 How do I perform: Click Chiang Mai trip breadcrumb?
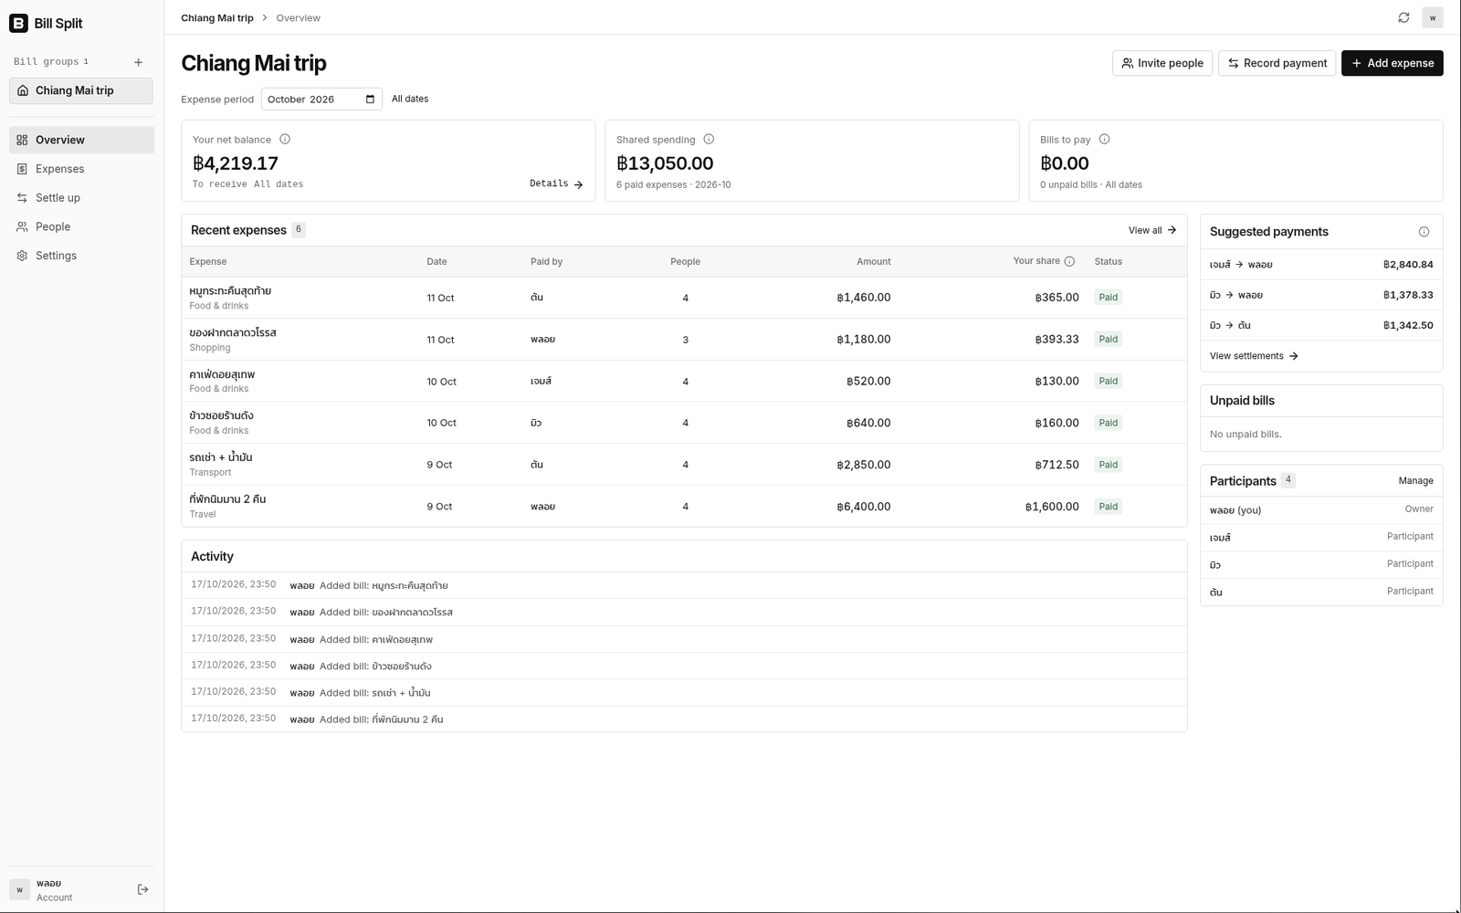click(217, 17)
